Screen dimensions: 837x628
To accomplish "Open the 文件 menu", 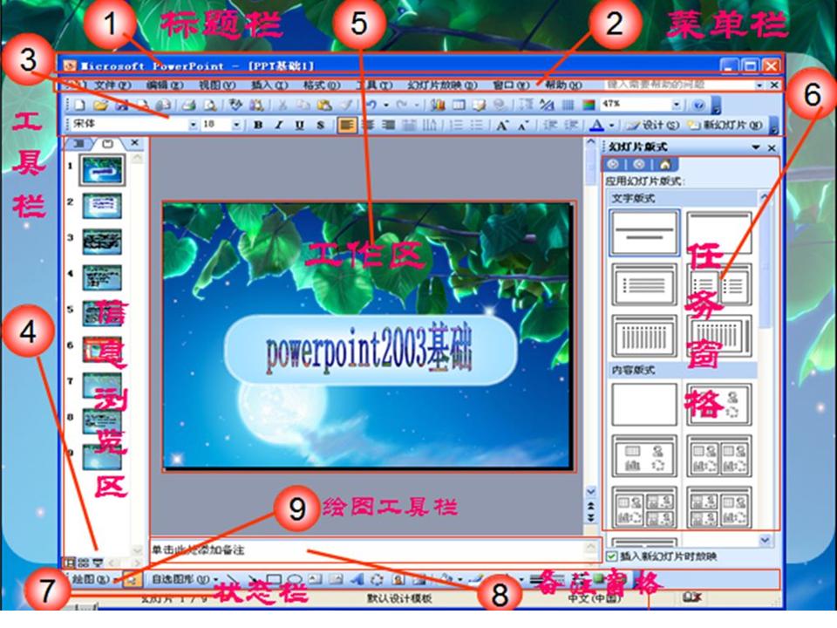I will point(112,85).
